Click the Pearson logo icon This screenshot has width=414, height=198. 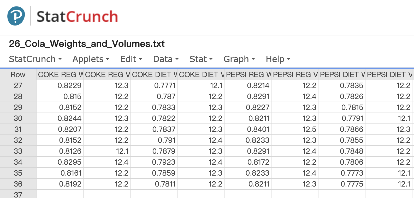click(16, 16)
